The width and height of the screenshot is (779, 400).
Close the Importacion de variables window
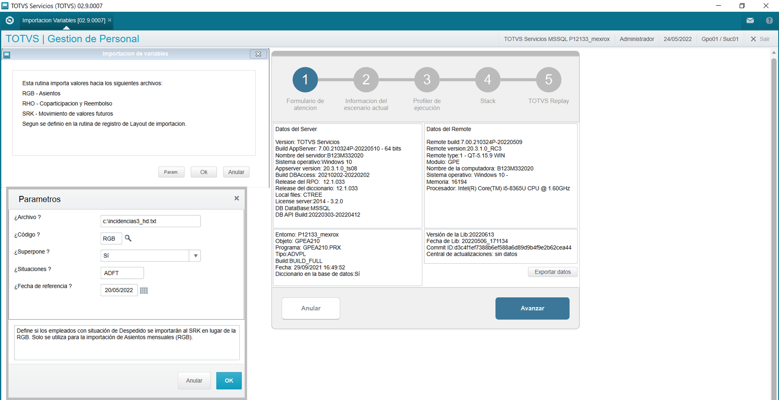[x=258, y=54]
